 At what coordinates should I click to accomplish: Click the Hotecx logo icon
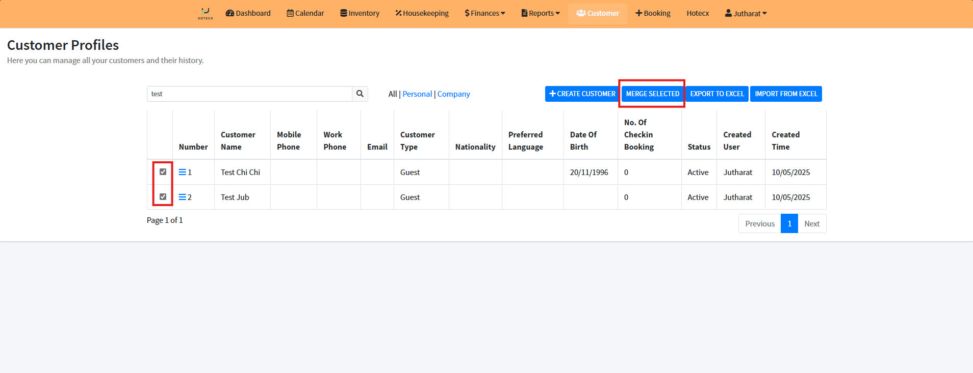click(206, 13)
